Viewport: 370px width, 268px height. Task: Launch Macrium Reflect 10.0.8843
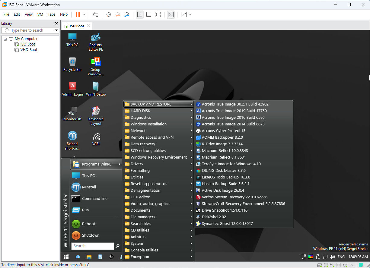(x=243, y=151)
